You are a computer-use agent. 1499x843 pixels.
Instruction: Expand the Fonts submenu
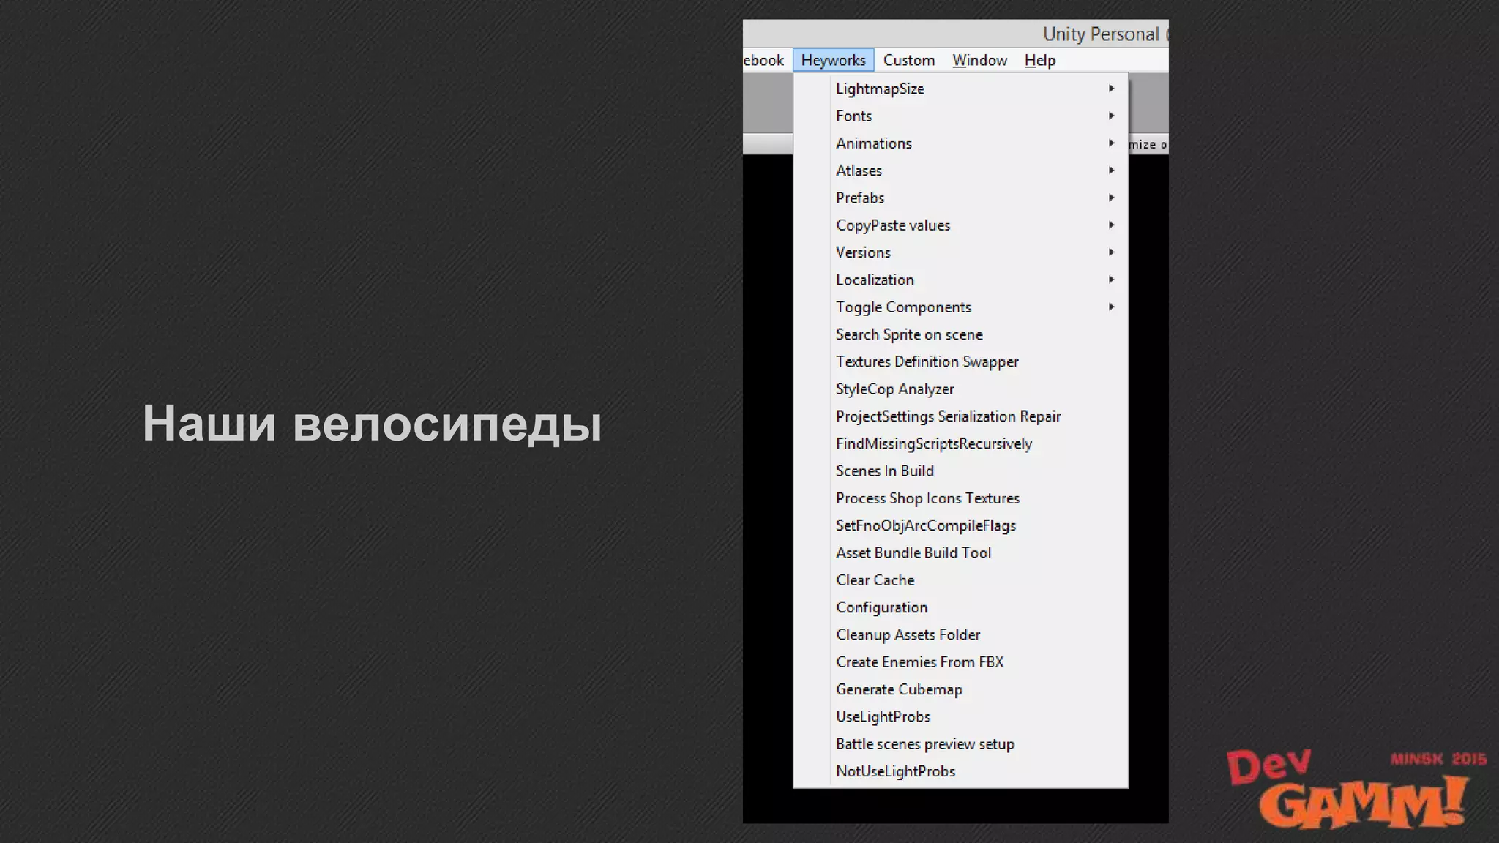click(x=960, y=116)
